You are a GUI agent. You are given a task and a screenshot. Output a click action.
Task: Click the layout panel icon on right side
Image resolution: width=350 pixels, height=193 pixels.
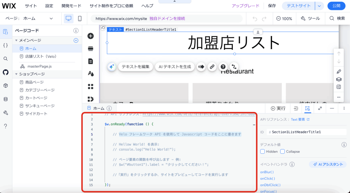[x=339, y=87]
